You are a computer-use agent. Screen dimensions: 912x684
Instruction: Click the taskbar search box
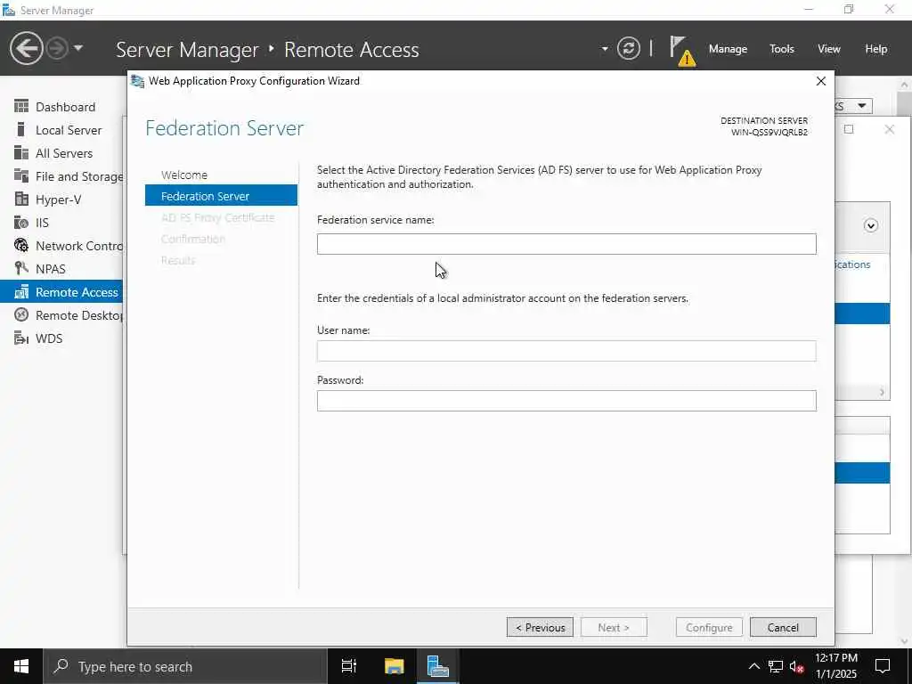click(185, 666)
